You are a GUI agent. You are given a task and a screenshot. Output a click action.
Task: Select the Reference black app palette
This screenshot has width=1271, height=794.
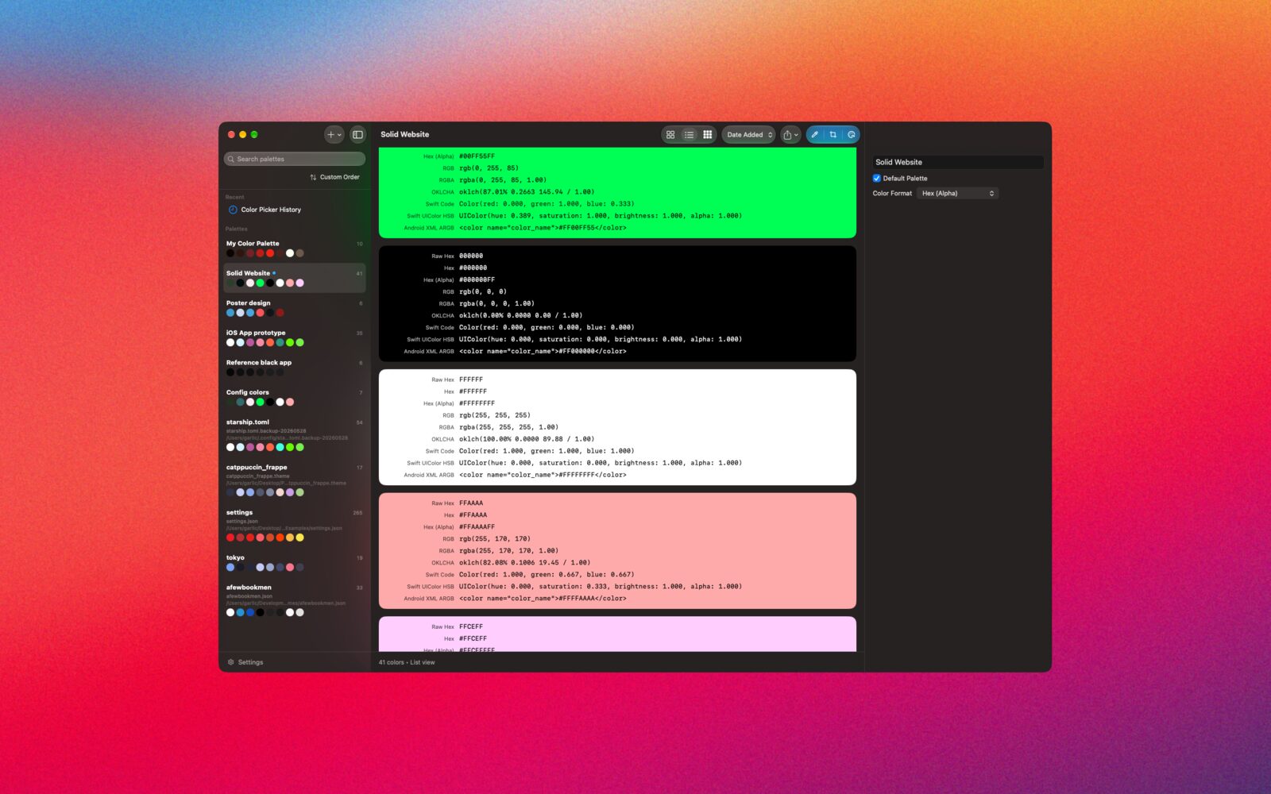[294, 368]
